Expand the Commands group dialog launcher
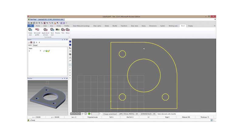 (x=69, y=37)
